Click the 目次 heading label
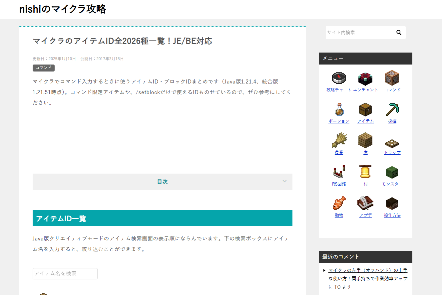442x295 pixels. 162,182
